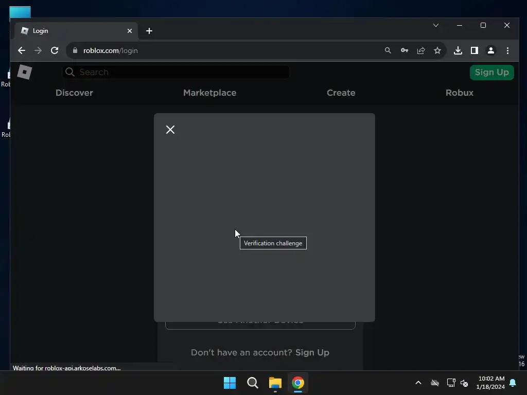Show hidden system tray icons

click(418, 383)
